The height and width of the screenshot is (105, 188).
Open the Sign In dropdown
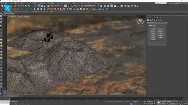coord(161,3)
